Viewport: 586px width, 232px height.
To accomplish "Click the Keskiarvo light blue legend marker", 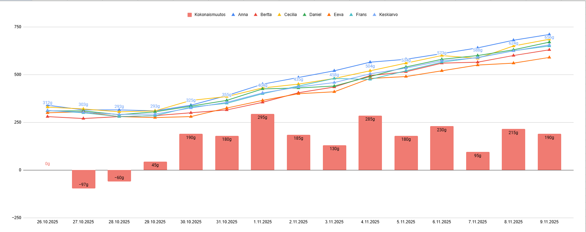I will coord(374,15).
